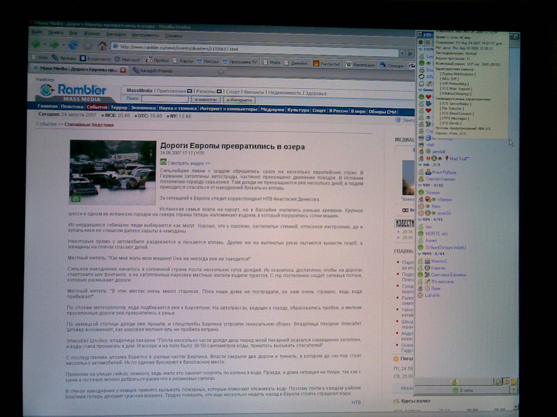The height and width of the screenshot is (417, 557).
Task: Go to Политика news section
Action: [x=72, y=107]
